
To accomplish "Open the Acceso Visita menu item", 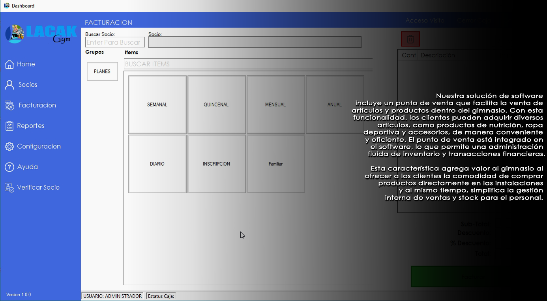I will pos(425,21).
